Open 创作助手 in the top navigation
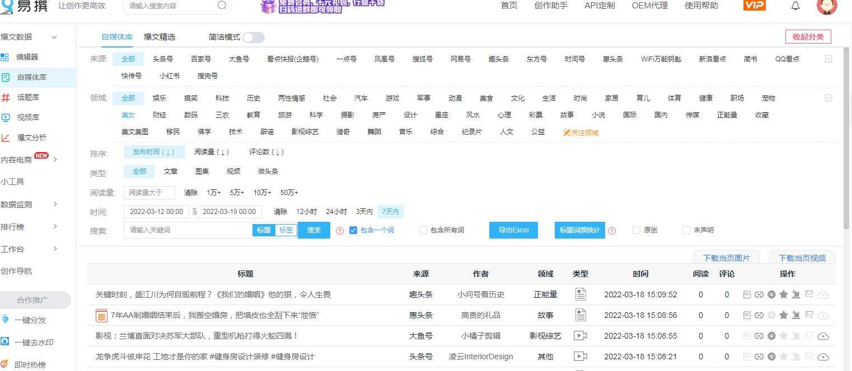 [x=551, y=6]
